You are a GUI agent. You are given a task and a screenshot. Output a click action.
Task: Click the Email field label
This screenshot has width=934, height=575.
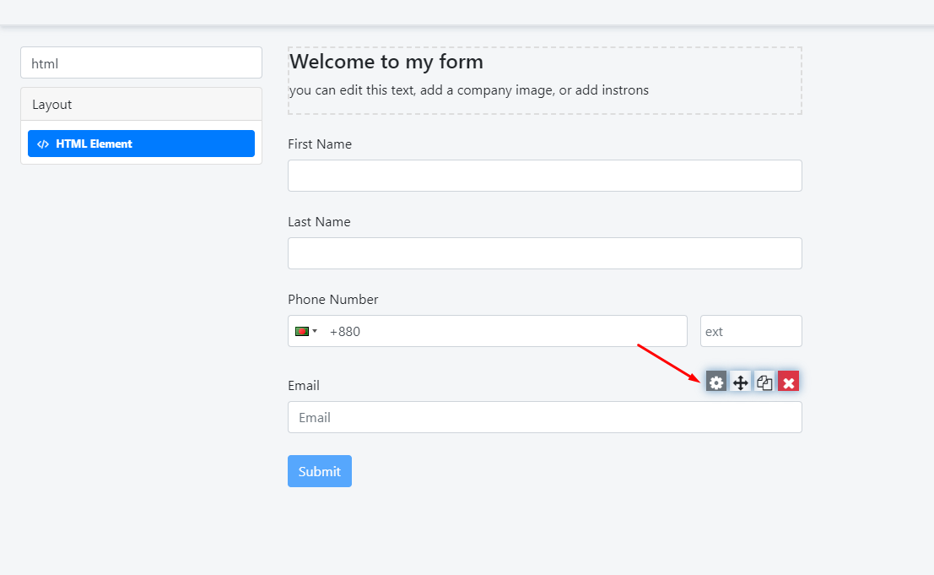(x=304, y=386)
